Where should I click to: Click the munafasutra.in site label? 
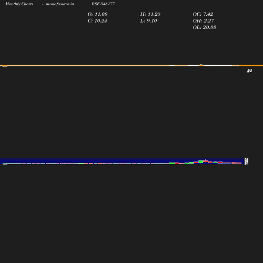(x=60, y=4)
